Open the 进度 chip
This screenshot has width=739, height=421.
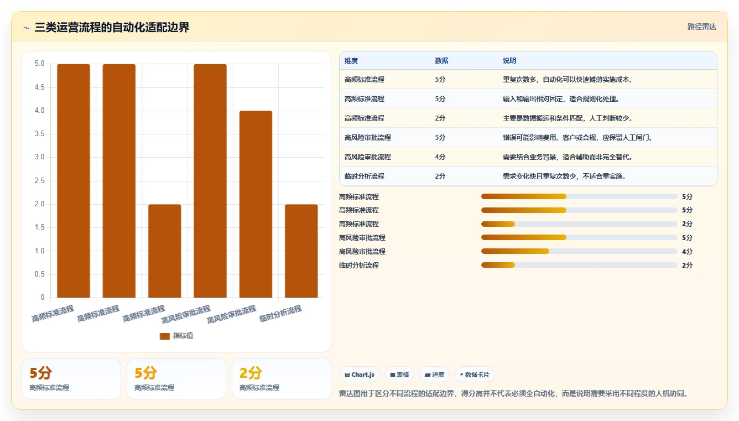point(434,375)
